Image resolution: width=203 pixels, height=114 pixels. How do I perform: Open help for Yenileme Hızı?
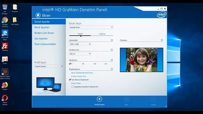[112, 50]
